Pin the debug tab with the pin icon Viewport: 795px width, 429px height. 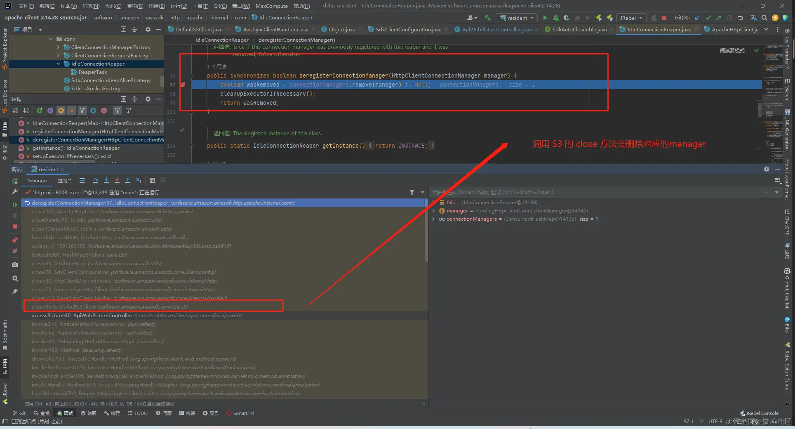(x=15, y=292)
